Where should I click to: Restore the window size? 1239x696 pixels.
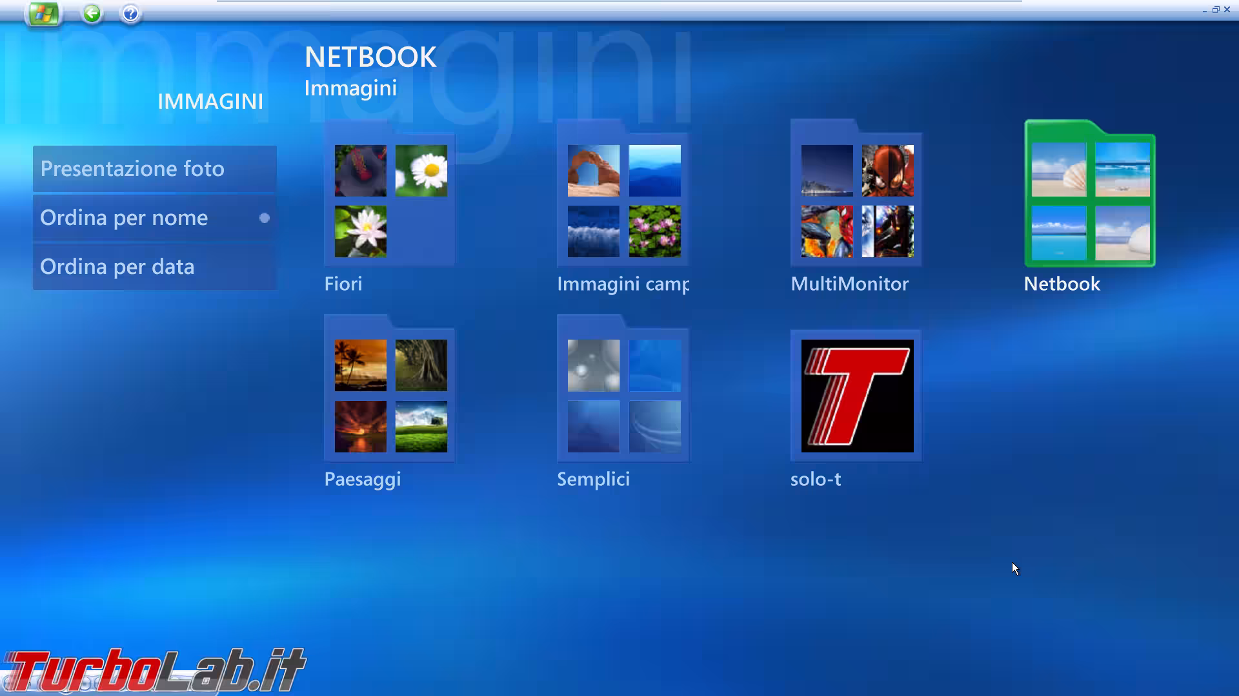click(1215, 10)
